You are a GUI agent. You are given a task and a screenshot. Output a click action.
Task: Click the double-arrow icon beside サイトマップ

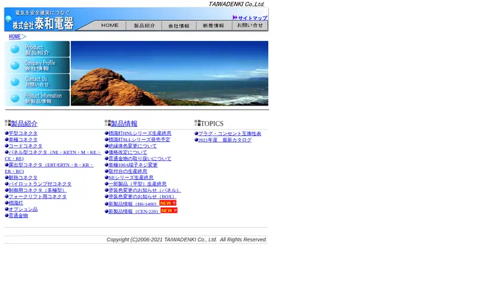(x=235, y=18)
